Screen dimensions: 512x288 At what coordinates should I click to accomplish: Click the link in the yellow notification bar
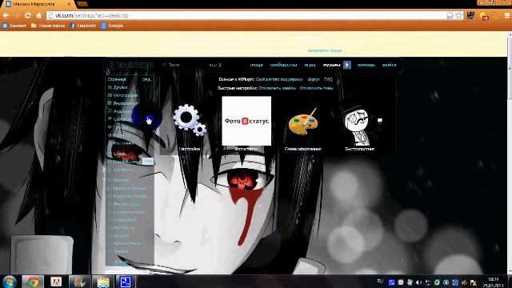(325, 50)
